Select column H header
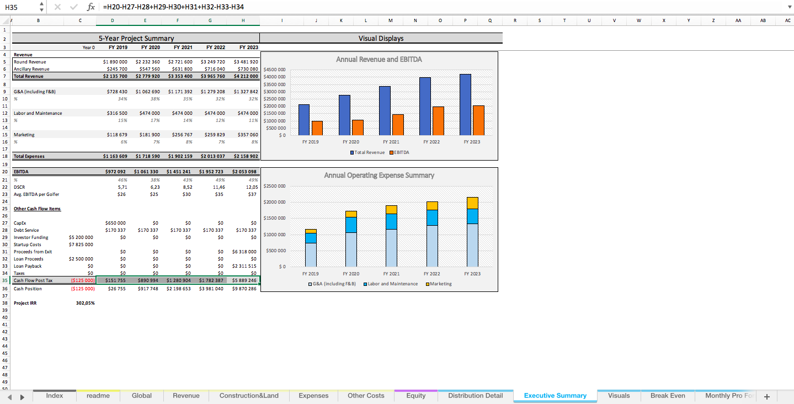 pyautogui.click(x=242, y=20)
